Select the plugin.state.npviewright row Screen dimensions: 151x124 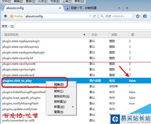(76, 69)
